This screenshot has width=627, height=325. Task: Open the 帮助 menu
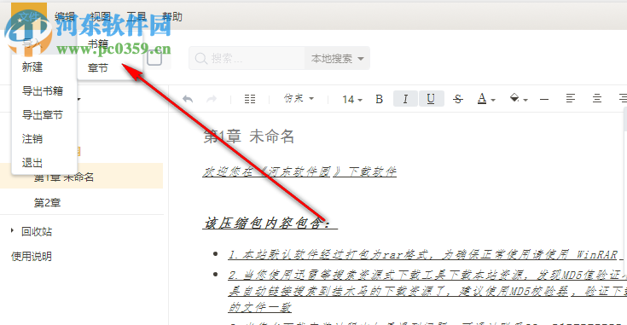point(172,16)
